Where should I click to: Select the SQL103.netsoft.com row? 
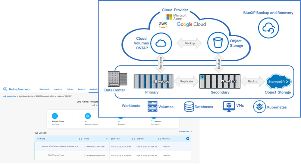113,156
